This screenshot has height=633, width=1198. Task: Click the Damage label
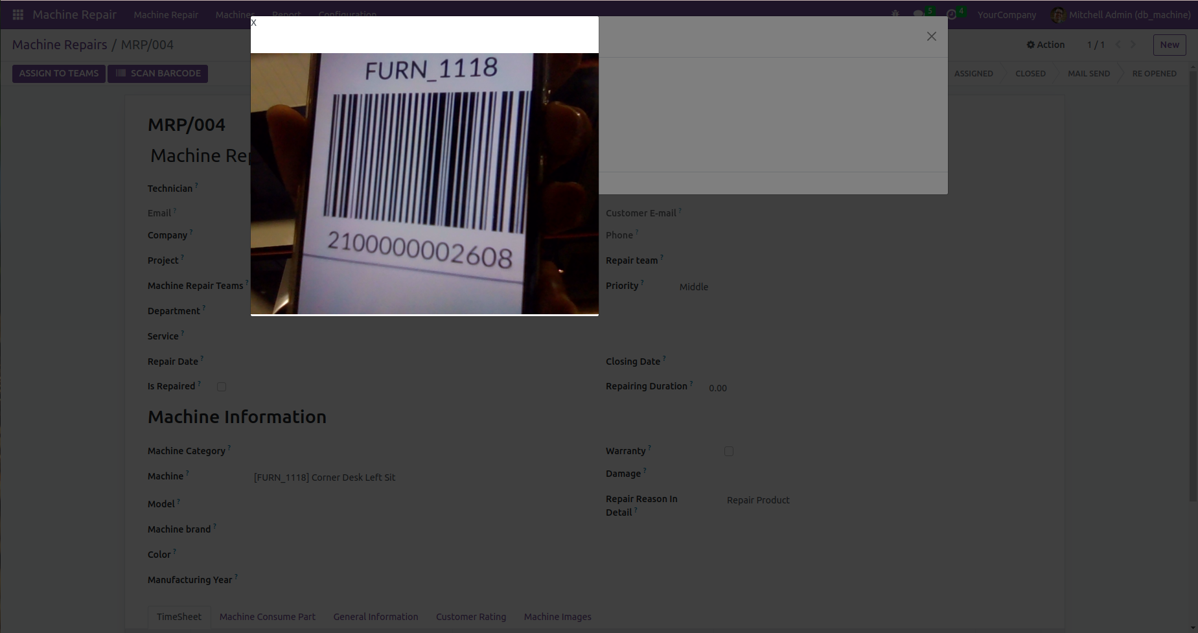click(623, 474)
